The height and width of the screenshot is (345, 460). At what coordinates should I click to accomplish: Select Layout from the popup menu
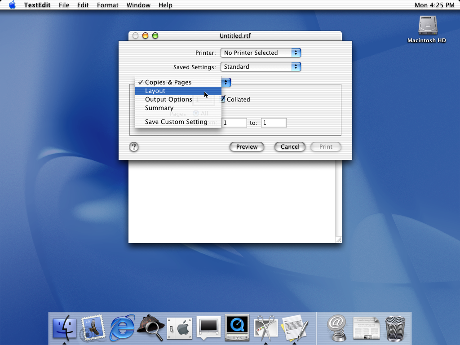click(155, 91)
